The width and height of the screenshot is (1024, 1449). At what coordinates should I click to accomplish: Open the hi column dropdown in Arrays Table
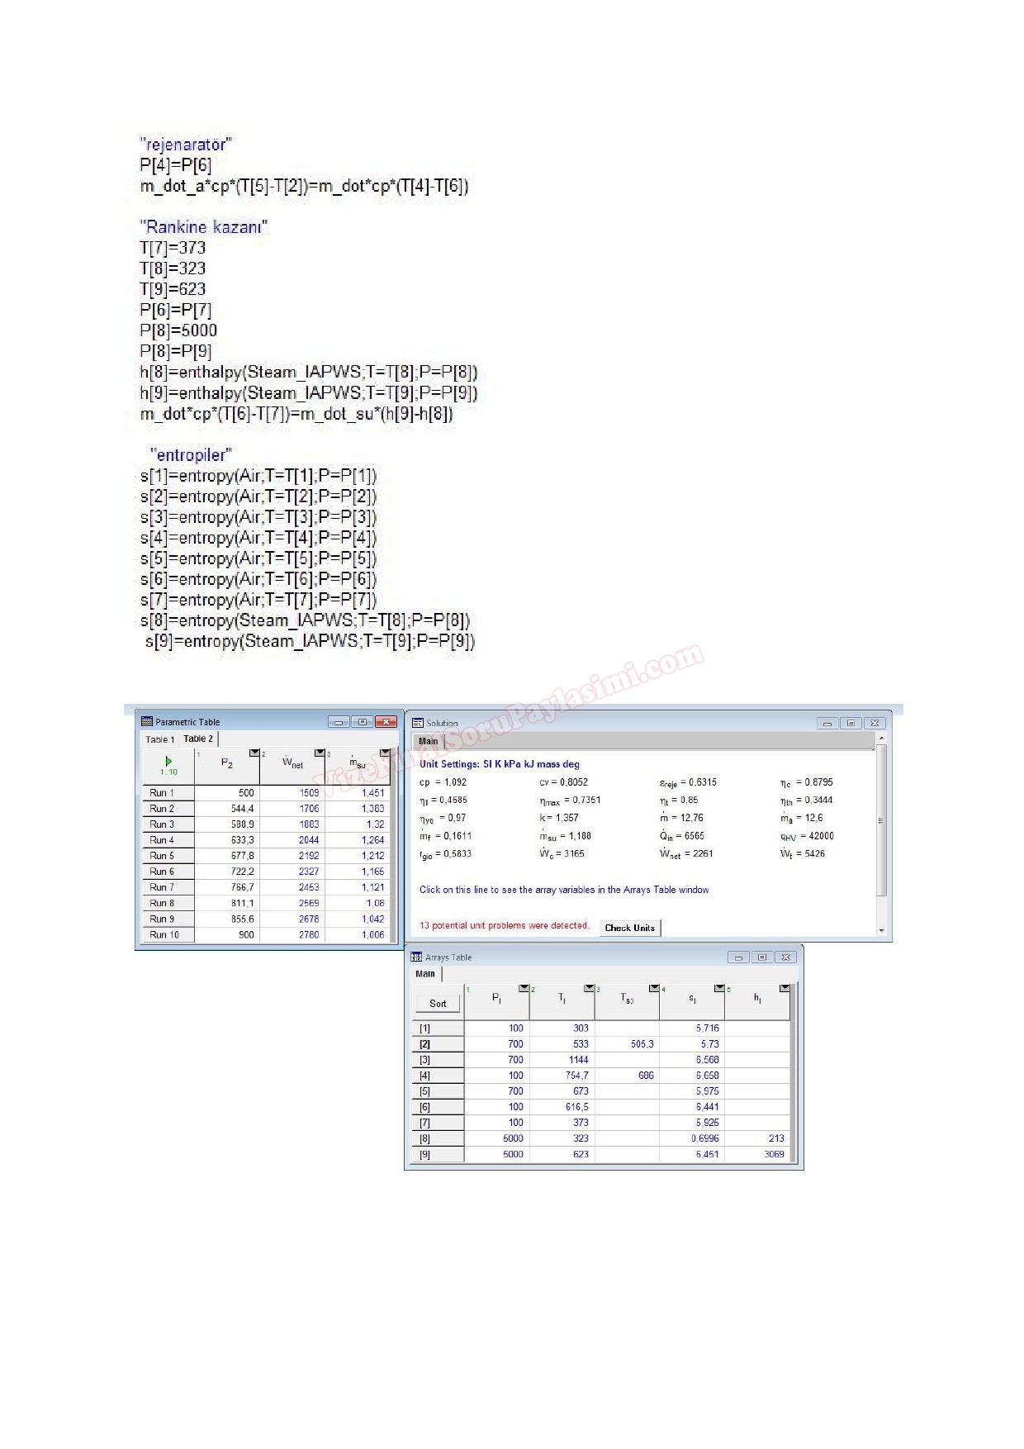pyautogui.click(x=785, y=988)
